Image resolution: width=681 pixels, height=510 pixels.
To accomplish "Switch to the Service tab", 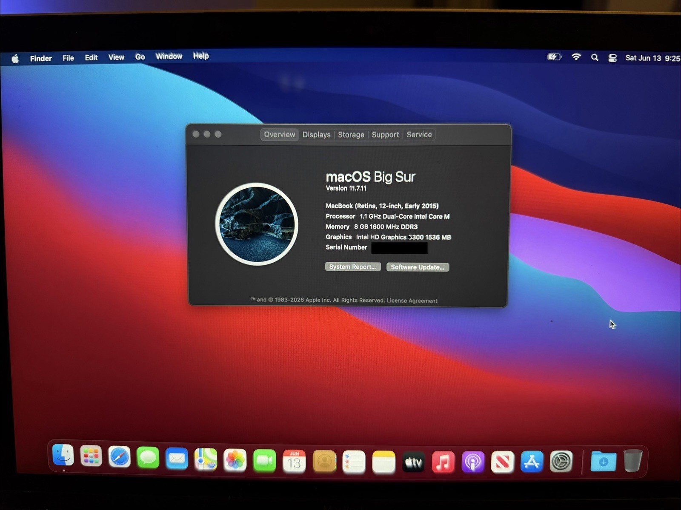I will (419, 135).
